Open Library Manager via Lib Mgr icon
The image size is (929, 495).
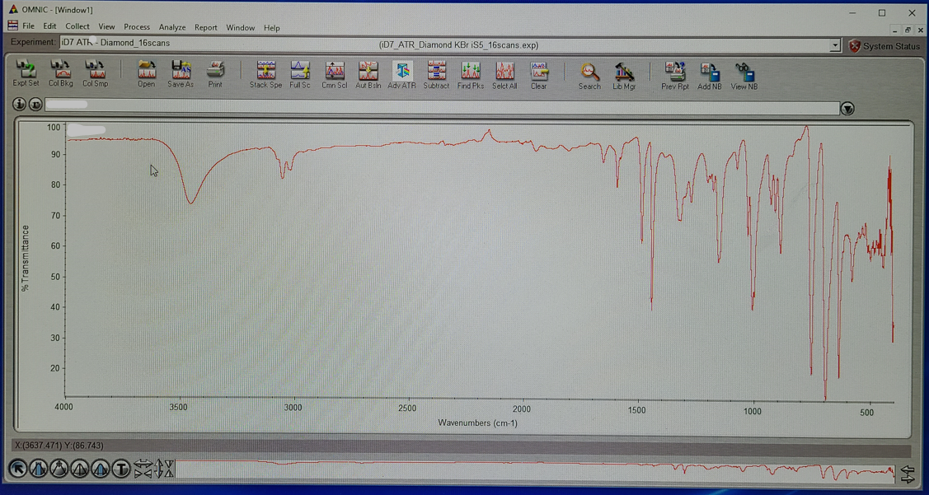[x=624, y=75]
